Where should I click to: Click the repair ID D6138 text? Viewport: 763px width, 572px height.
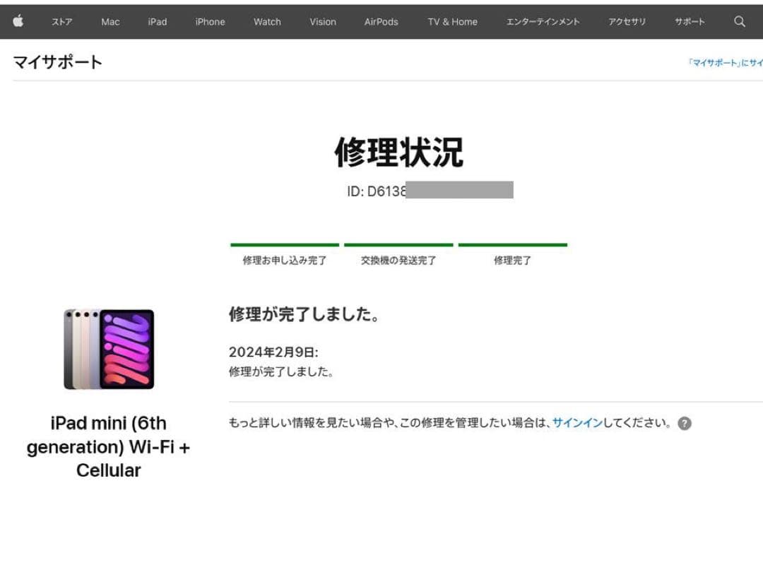[x=376, y=191]
